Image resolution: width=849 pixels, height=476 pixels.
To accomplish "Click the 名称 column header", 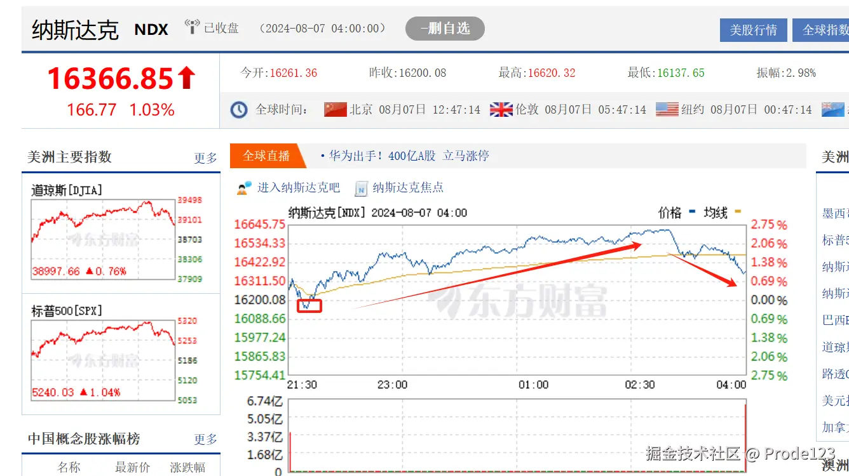I will click(x=69, y=467).
